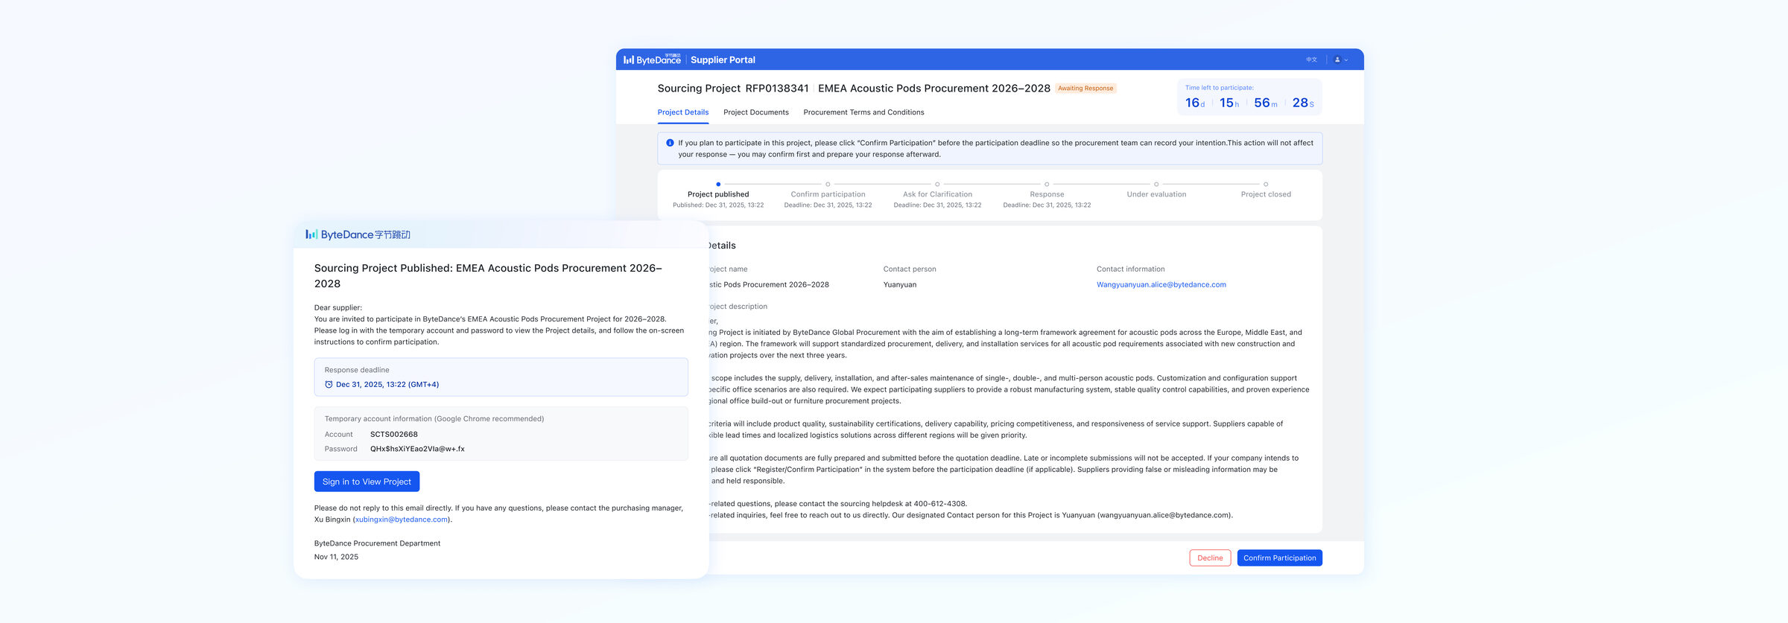Viewport: 1788px width, 623px height.
Task: Click the Ask for Clarification step marker
Action: click(937, 184)
